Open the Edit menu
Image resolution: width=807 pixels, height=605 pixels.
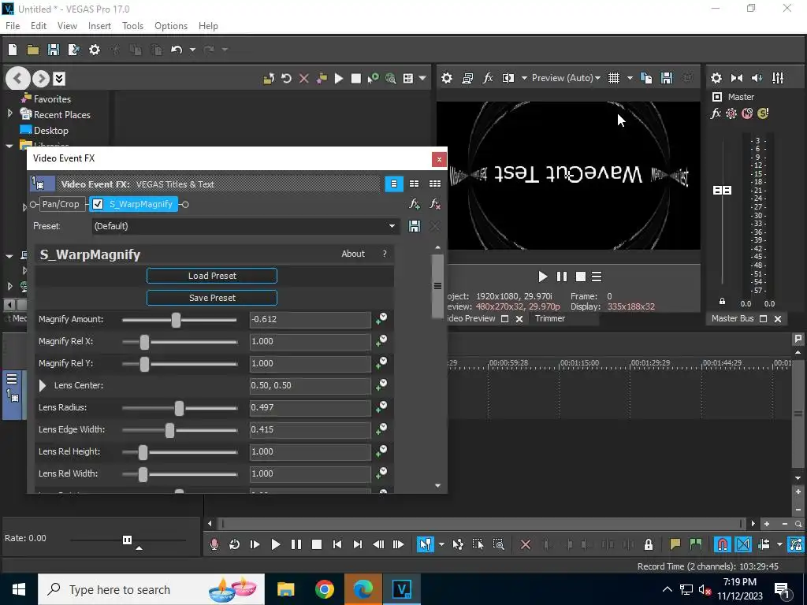(x=39, y=26)
